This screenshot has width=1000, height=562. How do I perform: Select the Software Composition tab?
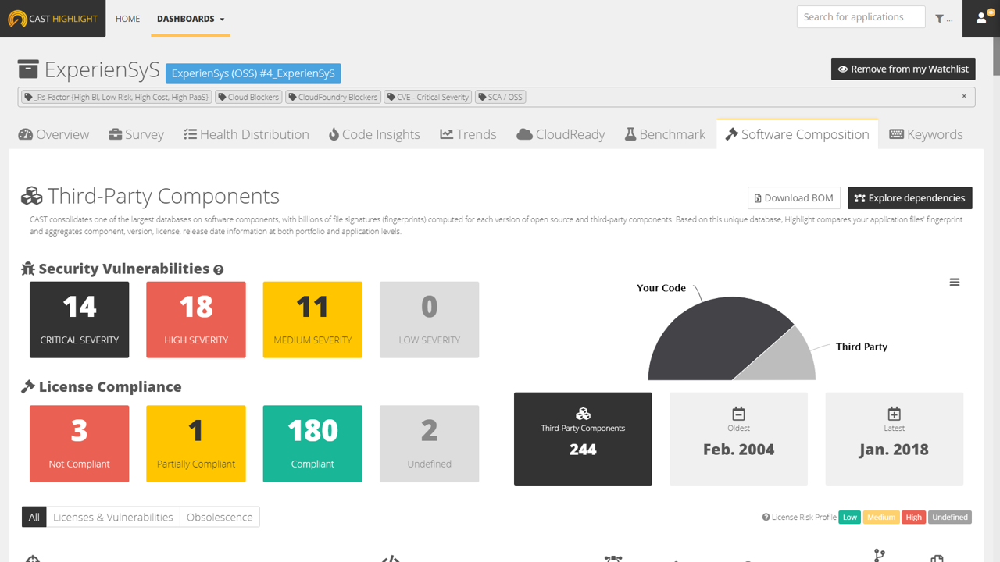[797, 134]
